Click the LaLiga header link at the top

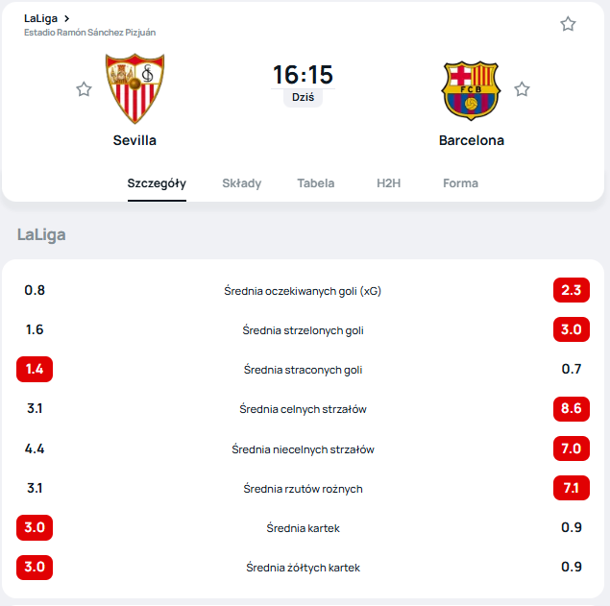pos(40,18)
